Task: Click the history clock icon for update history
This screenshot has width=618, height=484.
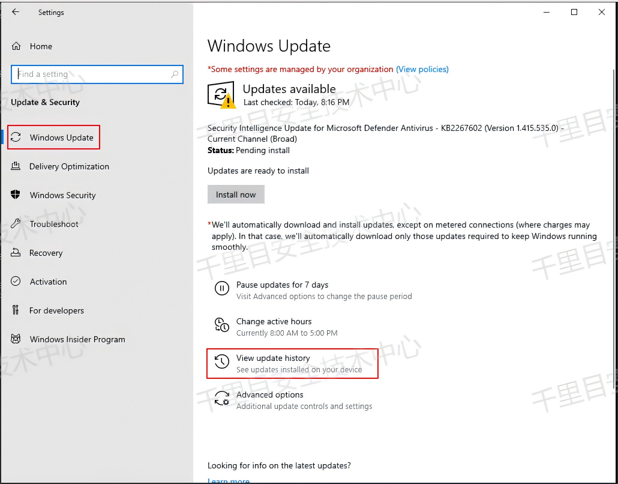Action: point(222,361)
